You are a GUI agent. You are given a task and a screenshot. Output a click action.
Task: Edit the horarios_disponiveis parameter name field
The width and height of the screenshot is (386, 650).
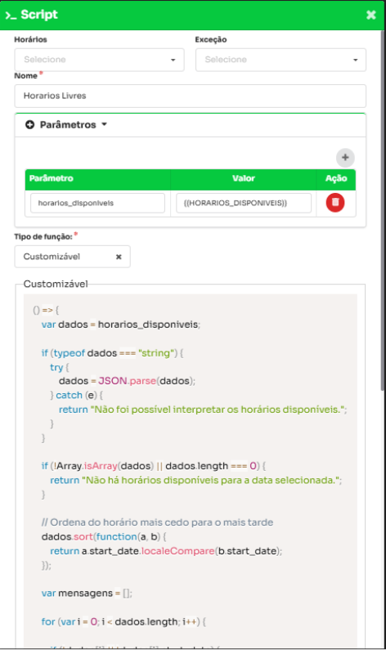(97, 203)
